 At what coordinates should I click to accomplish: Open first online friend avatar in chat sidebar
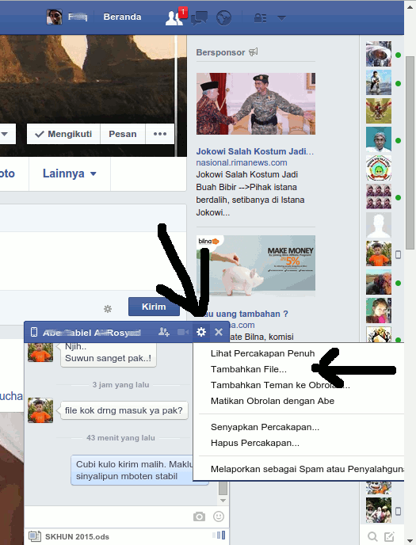click(379, 54)
